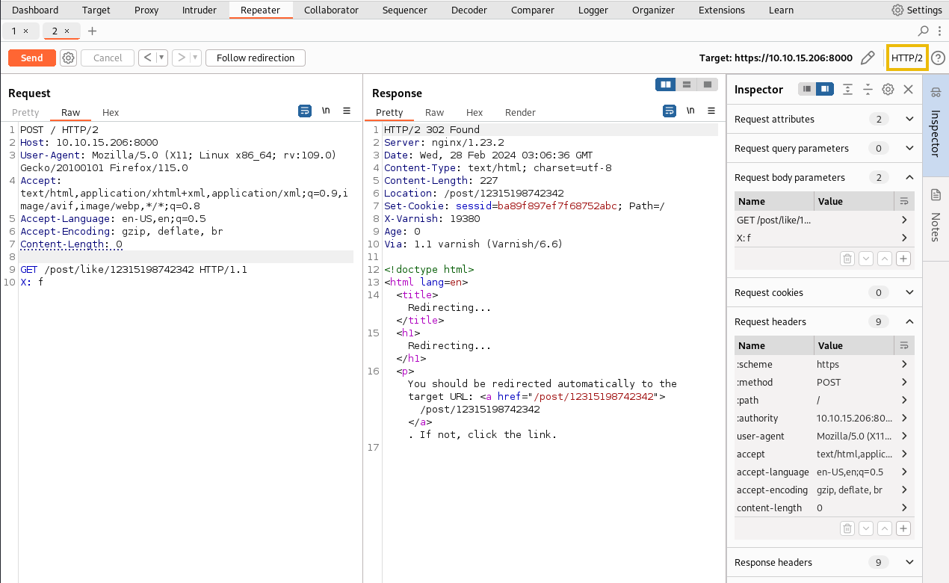
Task: Expand the Request cookies section
Action: click(x=909, y=292)
